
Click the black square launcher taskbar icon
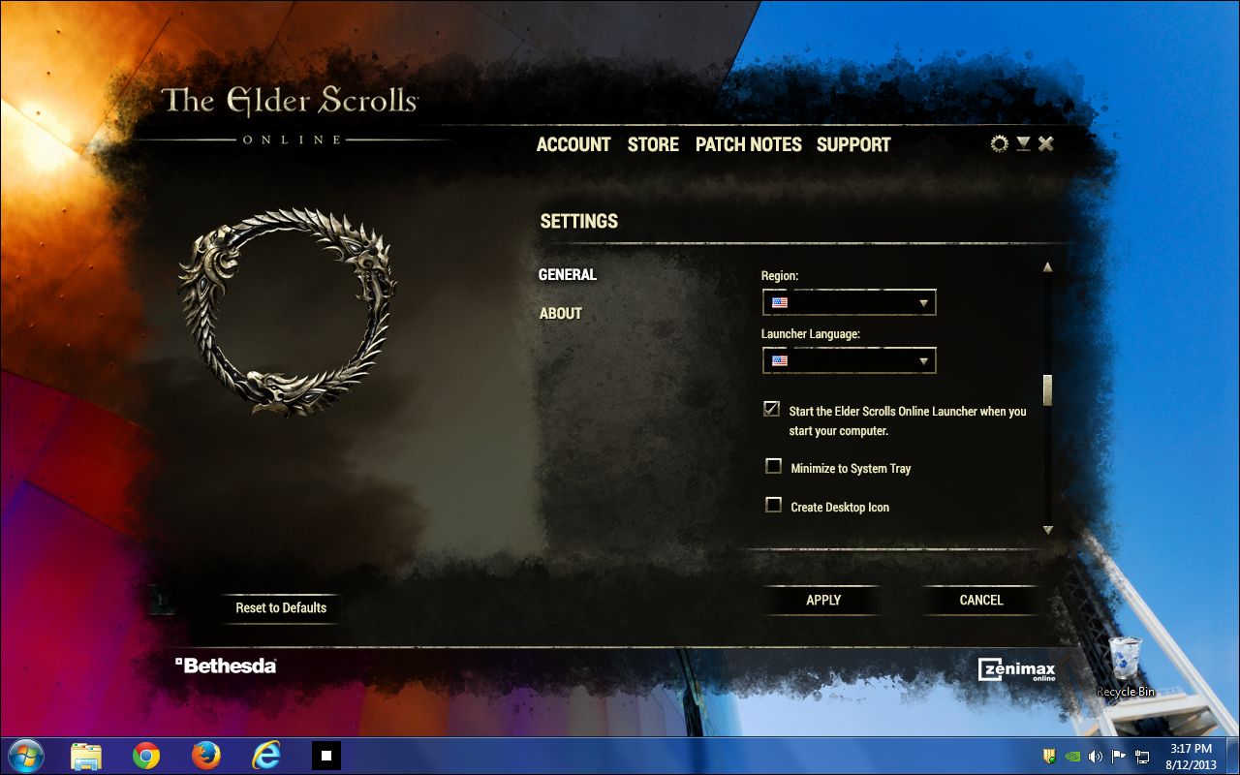[x=326, y=756]
